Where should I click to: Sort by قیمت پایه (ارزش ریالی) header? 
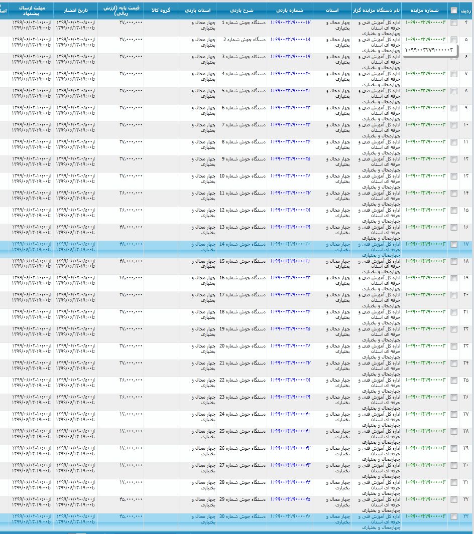pos(121,10)
